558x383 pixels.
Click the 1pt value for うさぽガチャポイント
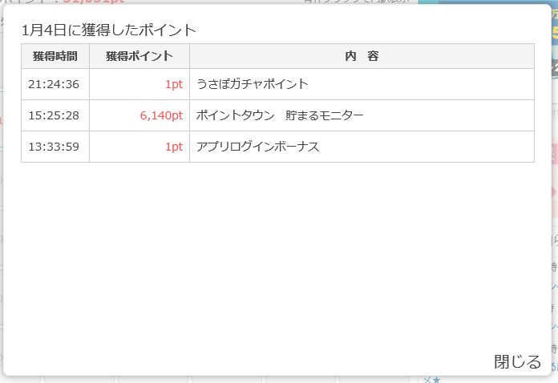(x=174, y=84)
